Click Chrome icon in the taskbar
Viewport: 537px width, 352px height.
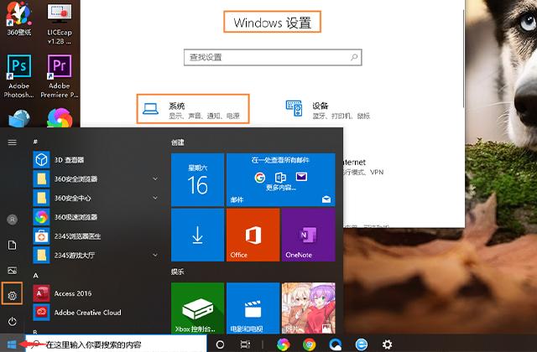tap(310, 344)
